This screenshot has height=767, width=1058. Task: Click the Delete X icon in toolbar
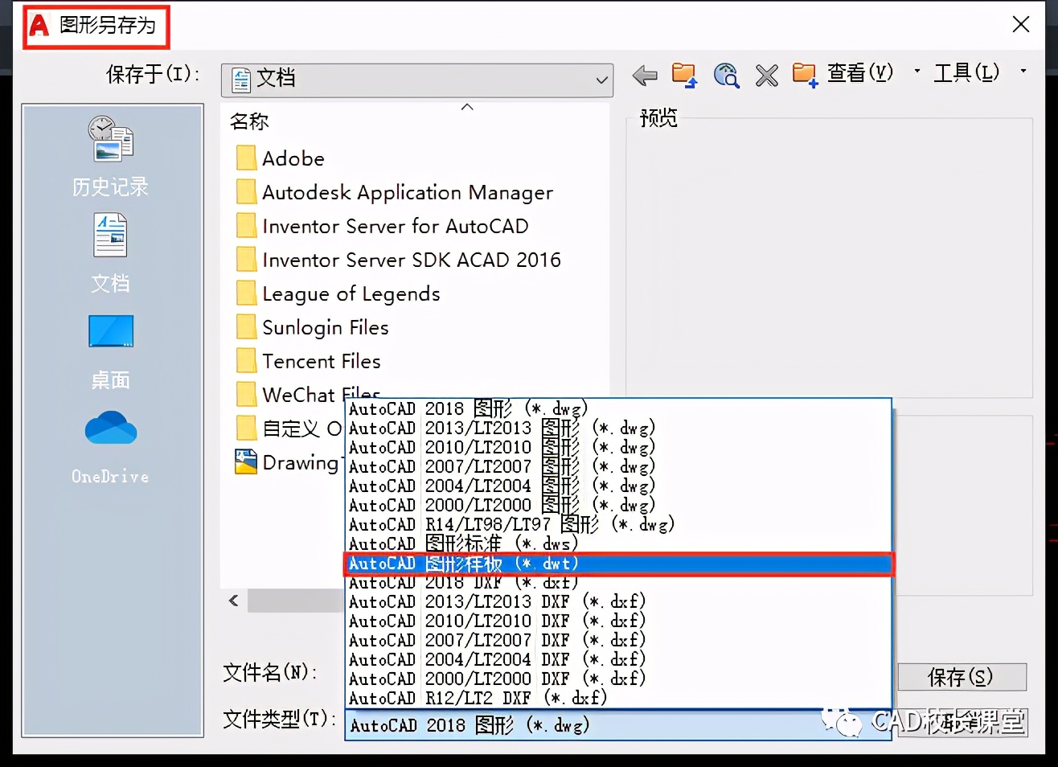click(767, 76)
